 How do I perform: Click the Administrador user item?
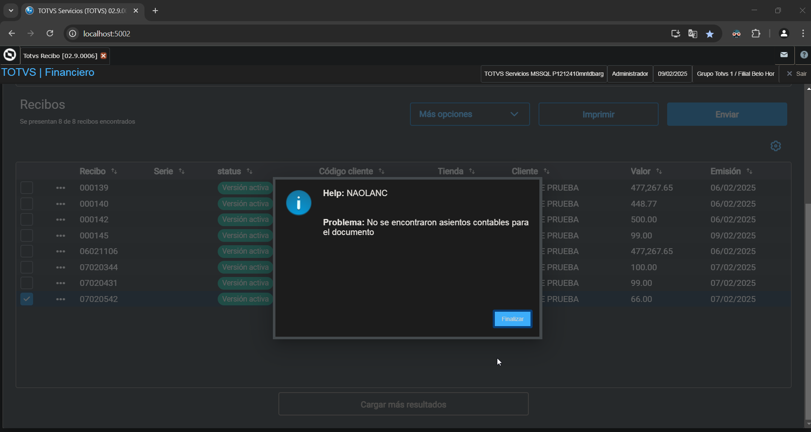click(630, 74)
